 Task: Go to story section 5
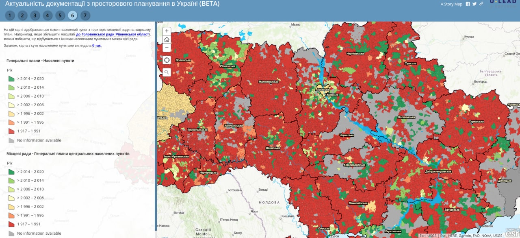[60, 15]
